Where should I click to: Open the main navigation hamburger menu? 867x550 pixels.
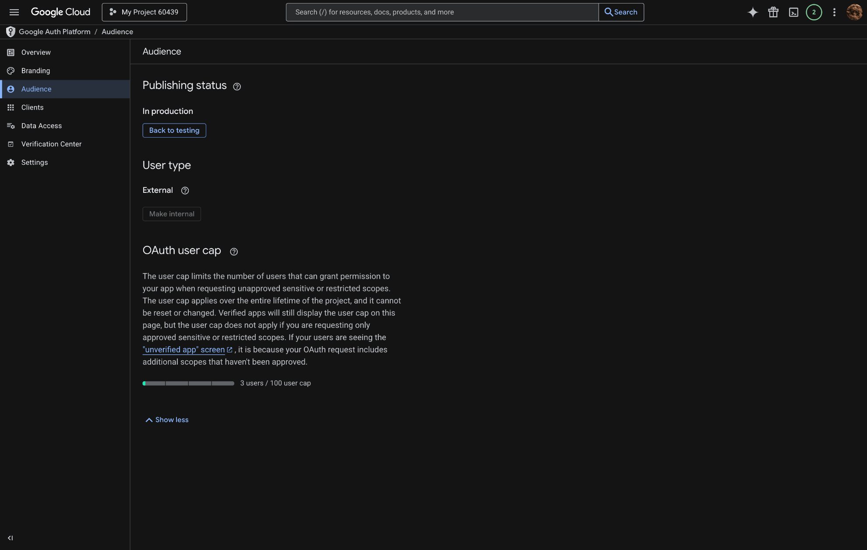pos(14,12)
